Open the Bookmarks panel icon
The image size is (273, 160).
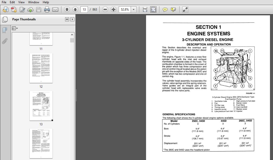pos(5,30)
